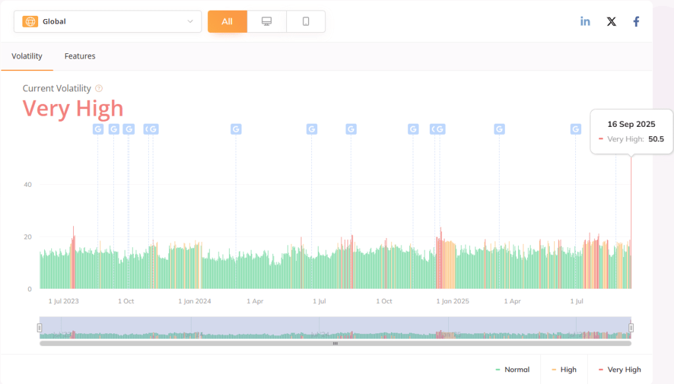Click the right range slider handle

(631, 327)
